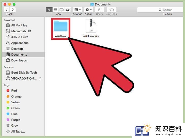Go back with the left chevron button
185x138 pixels.
(7, 10)
